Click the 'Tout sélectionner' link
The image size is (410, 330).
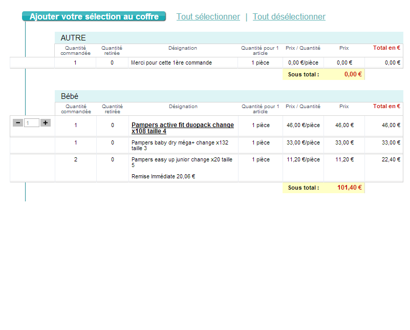(208, 16)
